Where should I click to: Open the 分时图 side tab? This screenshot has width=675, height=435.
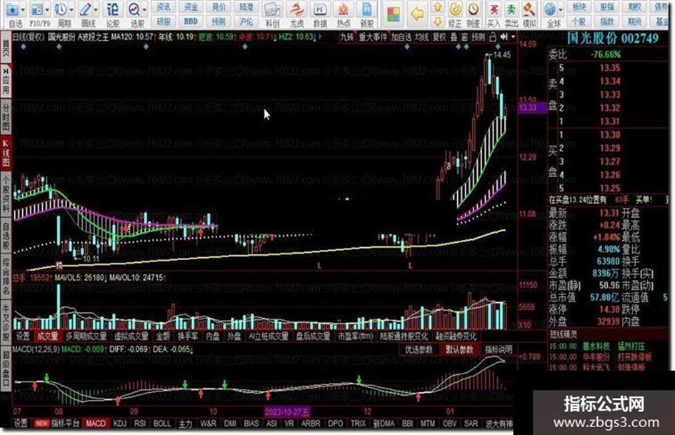pyautogui.click(x=6, y=116)
